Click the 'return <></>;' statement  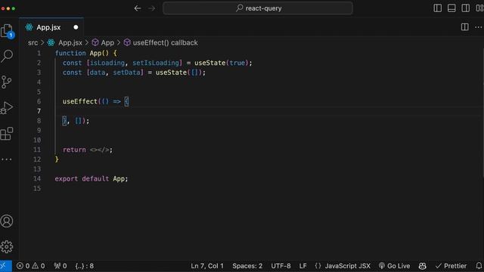pyautogui.click(x=88, y=150)
